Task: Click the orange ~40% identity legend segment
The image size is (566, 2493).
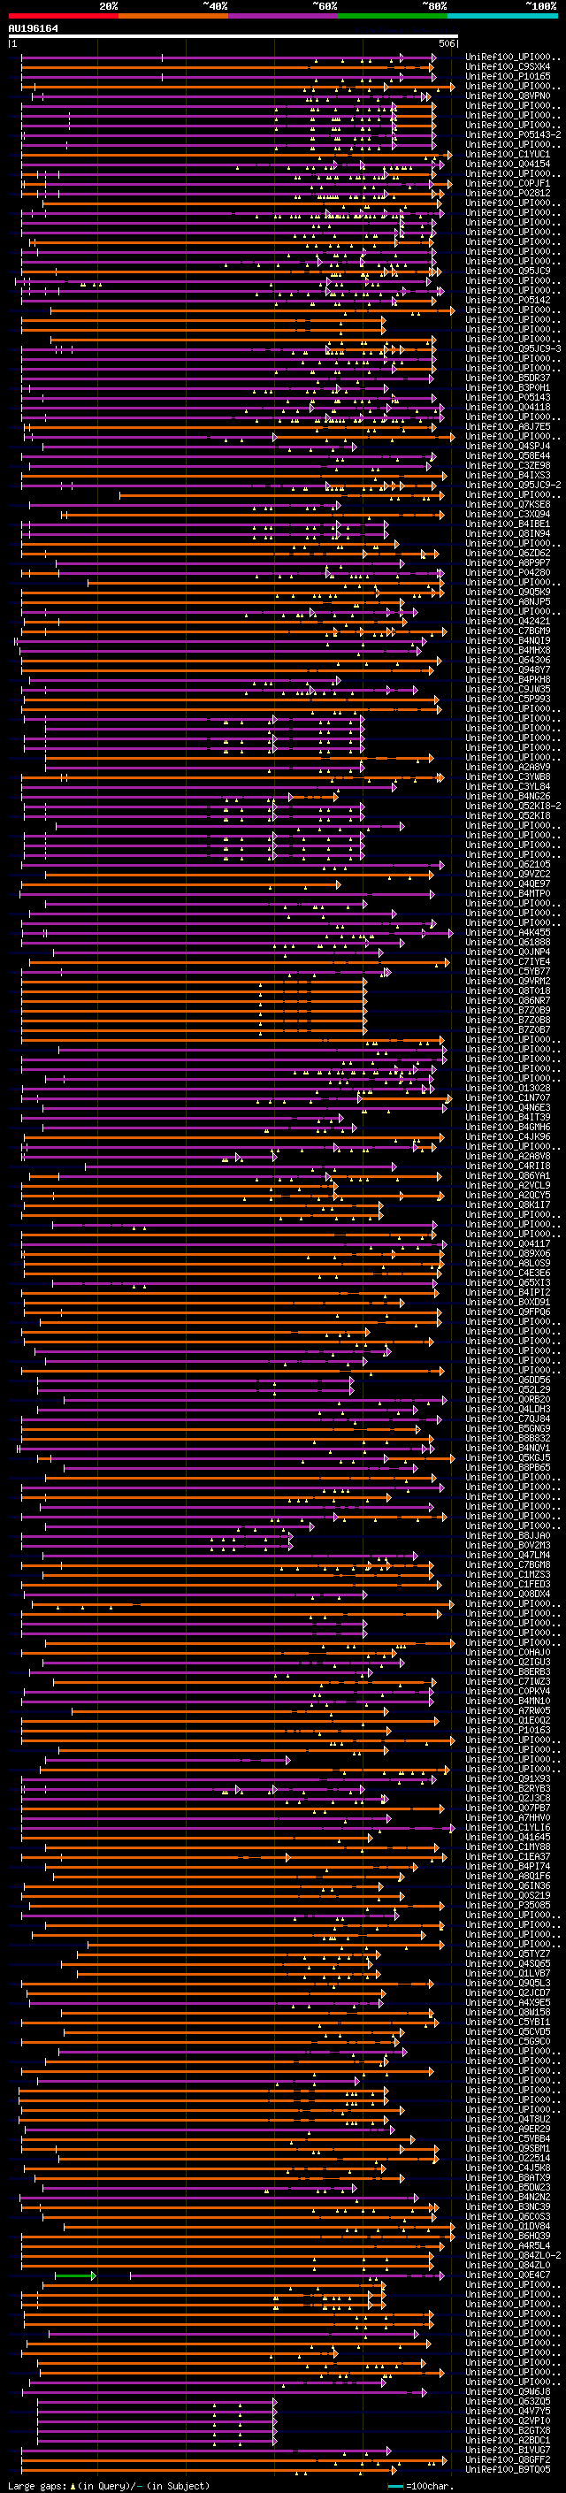Action: coord(173,16)
